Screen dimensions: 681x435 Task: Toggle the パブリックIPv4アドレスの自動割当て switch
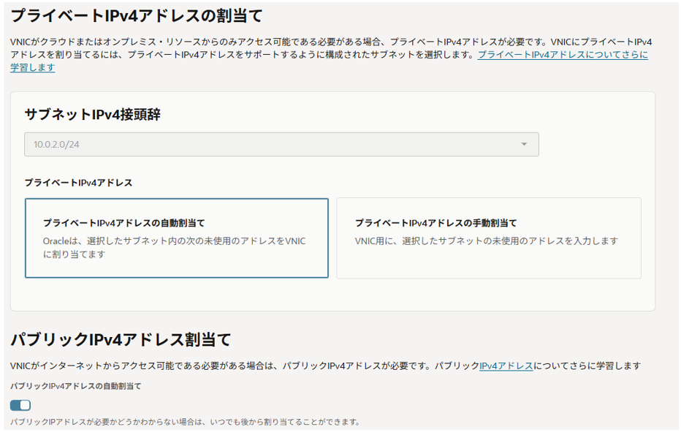pyautogui.click(x=20, y=405)
